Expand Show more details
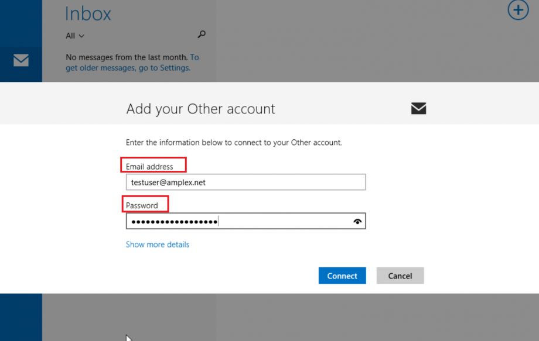Image resolution: width=539 pixels, height=341 pixels. point(158,244)
